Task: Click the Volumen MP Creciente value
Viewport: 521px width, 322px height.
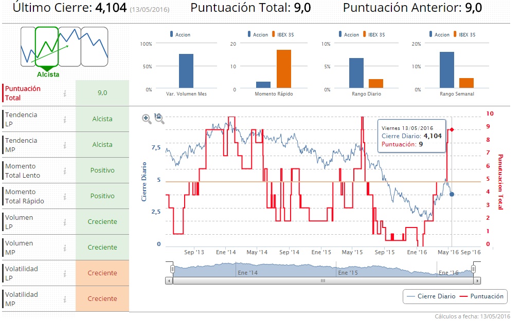Action: coord(102,248)
